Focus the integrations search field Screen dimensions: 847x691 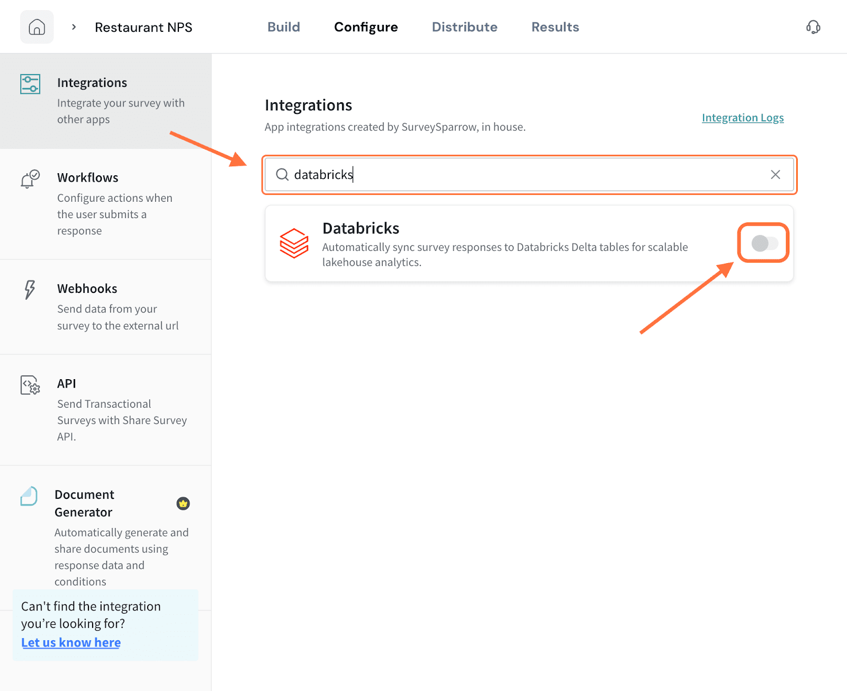529,175
